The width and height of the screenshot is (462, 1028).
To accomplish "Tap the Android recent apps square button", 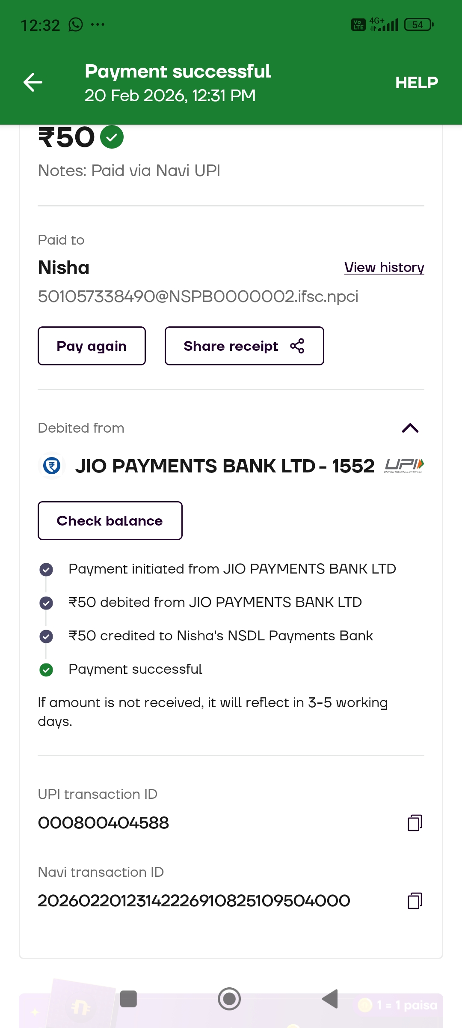I will coord(128,999).
